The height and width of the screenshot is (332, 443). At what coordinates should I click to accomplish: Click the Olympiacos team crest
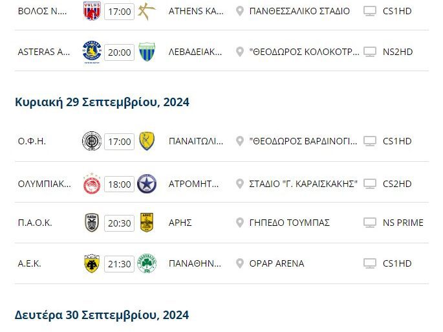click(x=92, y=184)
